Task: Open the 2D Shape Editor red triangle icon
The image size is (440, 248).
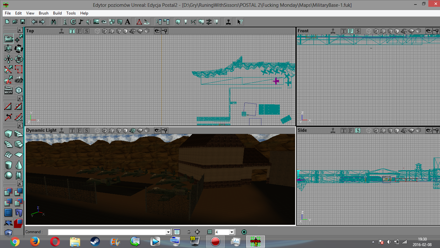Action: 139,22
